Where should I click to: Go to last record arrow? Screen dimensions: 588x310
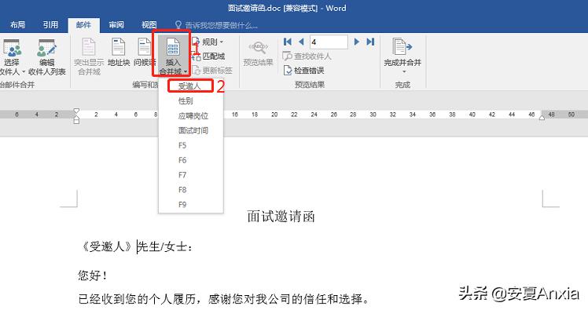point(370,42)
